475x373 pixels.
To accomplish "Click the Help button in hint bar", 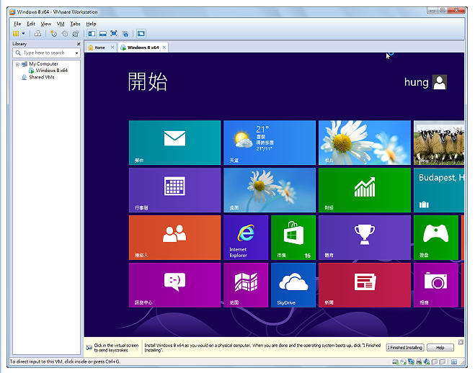I will 440,348.
